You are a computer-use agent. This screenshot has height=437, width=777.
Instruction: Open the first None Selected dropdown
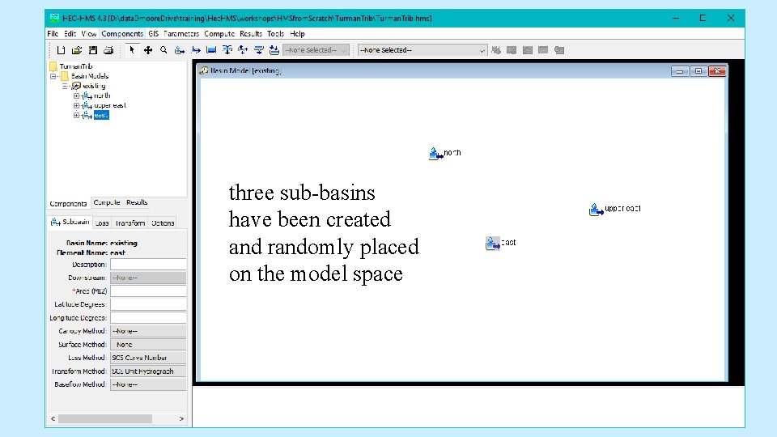316,50
